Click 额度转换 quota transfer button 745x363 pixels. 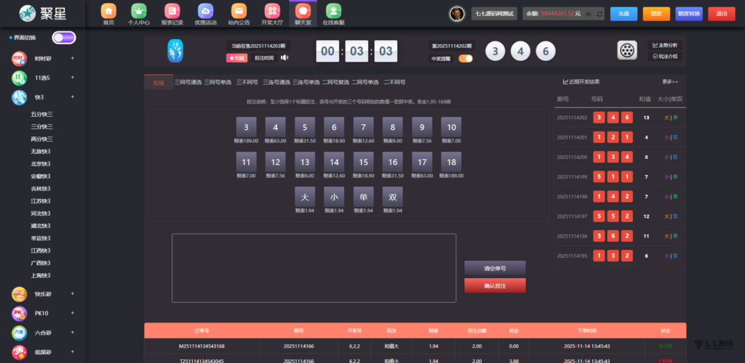pyautogui.click(x=689, y=14)
